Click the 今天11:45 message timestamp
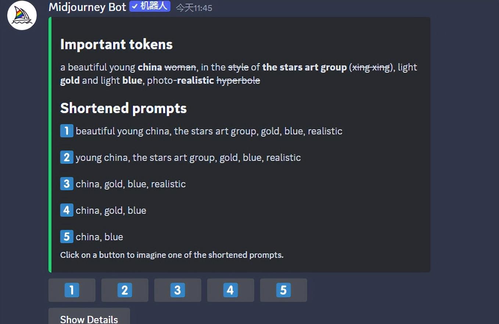 click(194, 8)
